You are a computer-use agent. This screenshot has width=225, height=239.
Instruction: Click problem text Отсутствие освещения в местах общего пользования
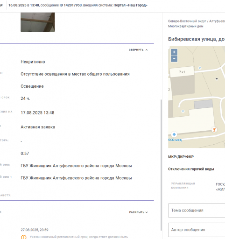pos(75,74)
